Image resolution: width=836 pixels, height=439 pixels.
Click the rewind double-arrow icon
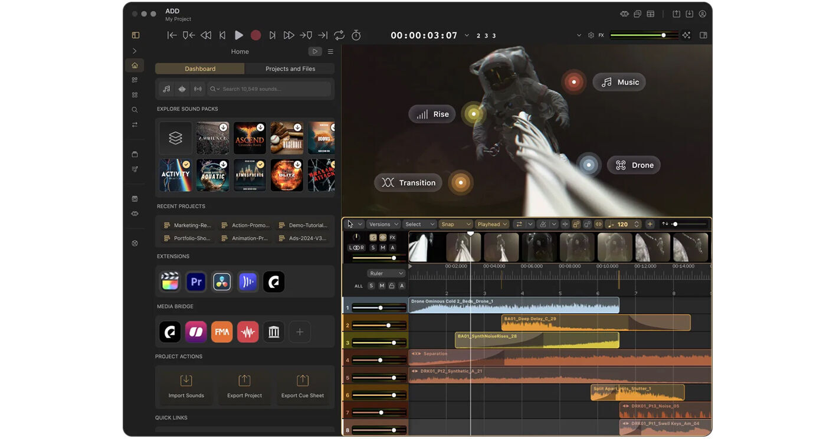206,35
